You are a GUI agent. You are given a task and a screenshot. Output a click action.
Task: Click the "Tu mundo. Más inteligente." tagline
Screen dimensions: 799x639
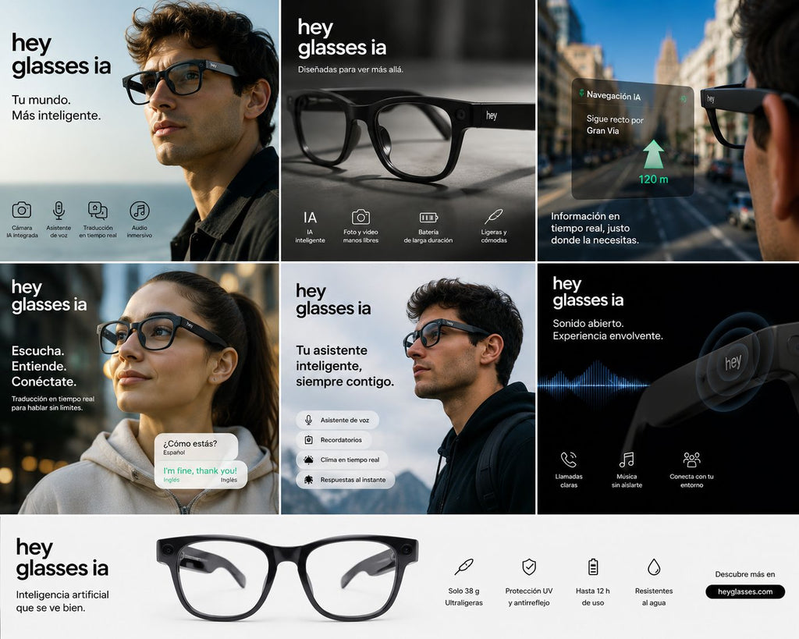point(56,108)
